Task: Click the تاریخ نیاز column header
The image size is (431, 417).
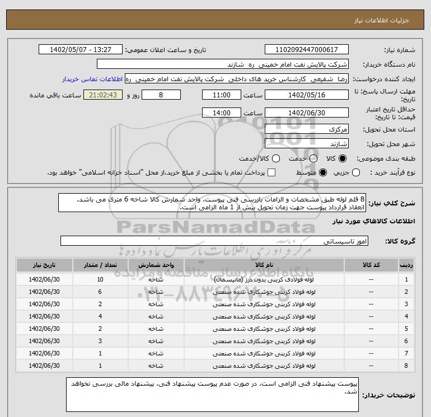Action: click(44, 265)
